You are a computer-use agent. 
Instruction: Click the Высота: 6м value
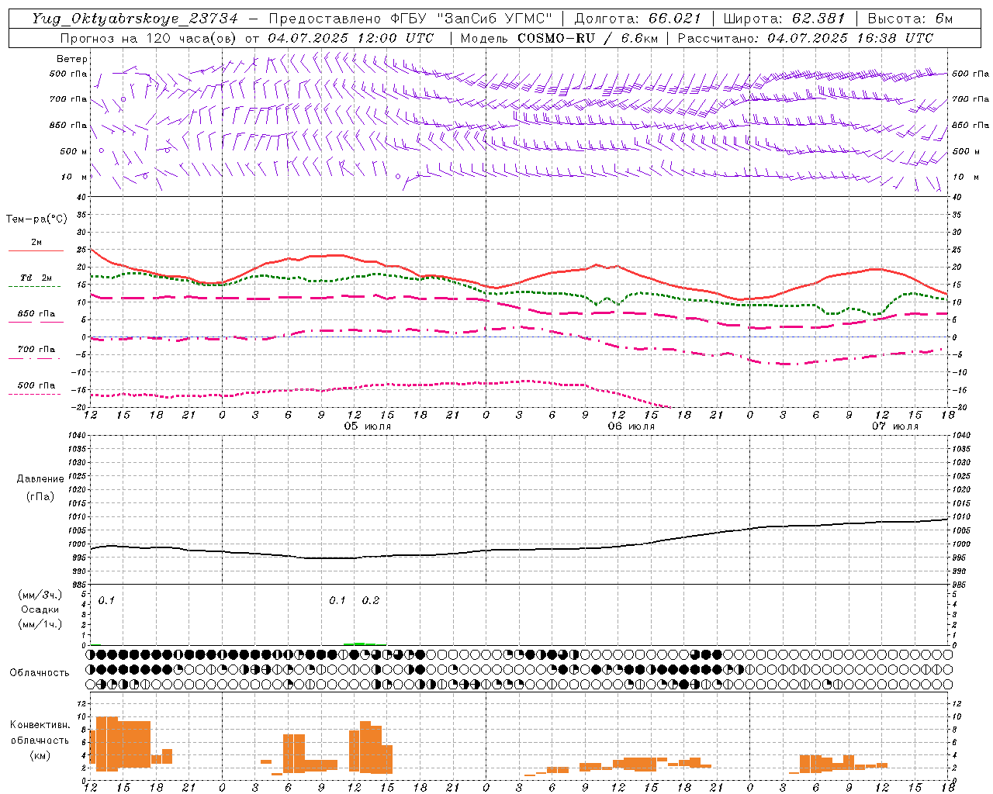click(x=910, y=19)
